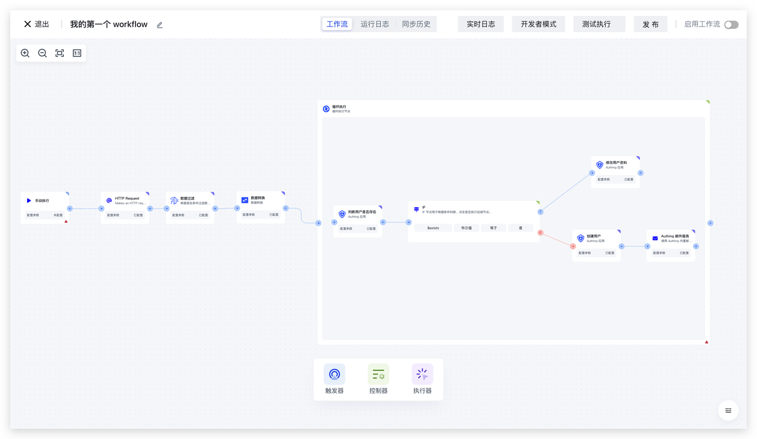The width and height of the screenshot is (757, 439).
Task: Click the pencil icon to rename workflow
Action: point(160,25)
